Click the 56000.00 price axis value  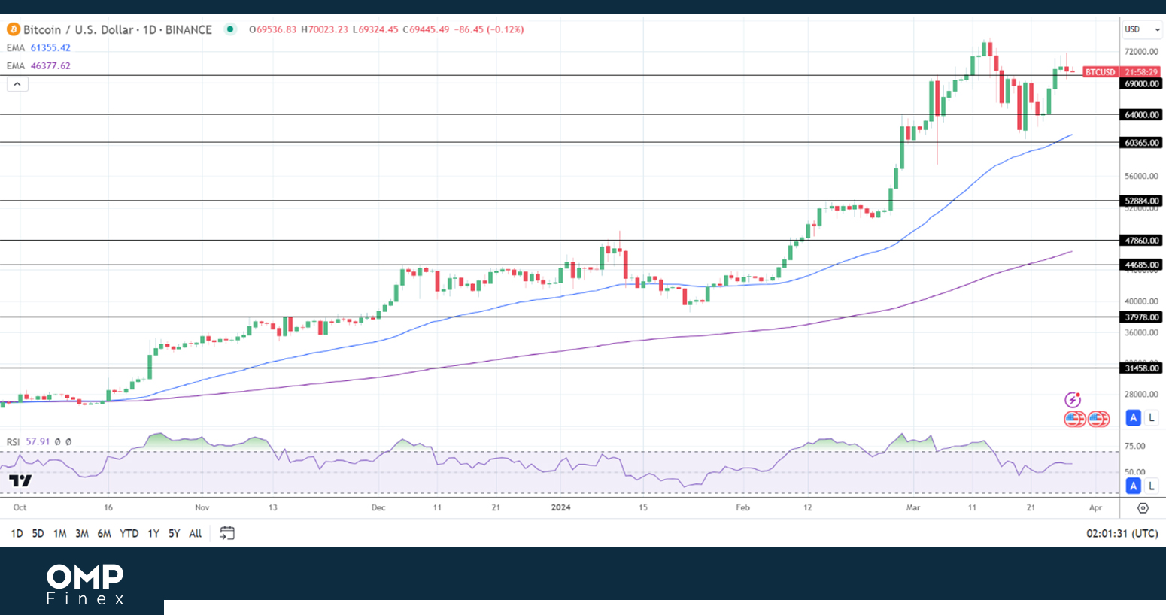click(1141, 176)
